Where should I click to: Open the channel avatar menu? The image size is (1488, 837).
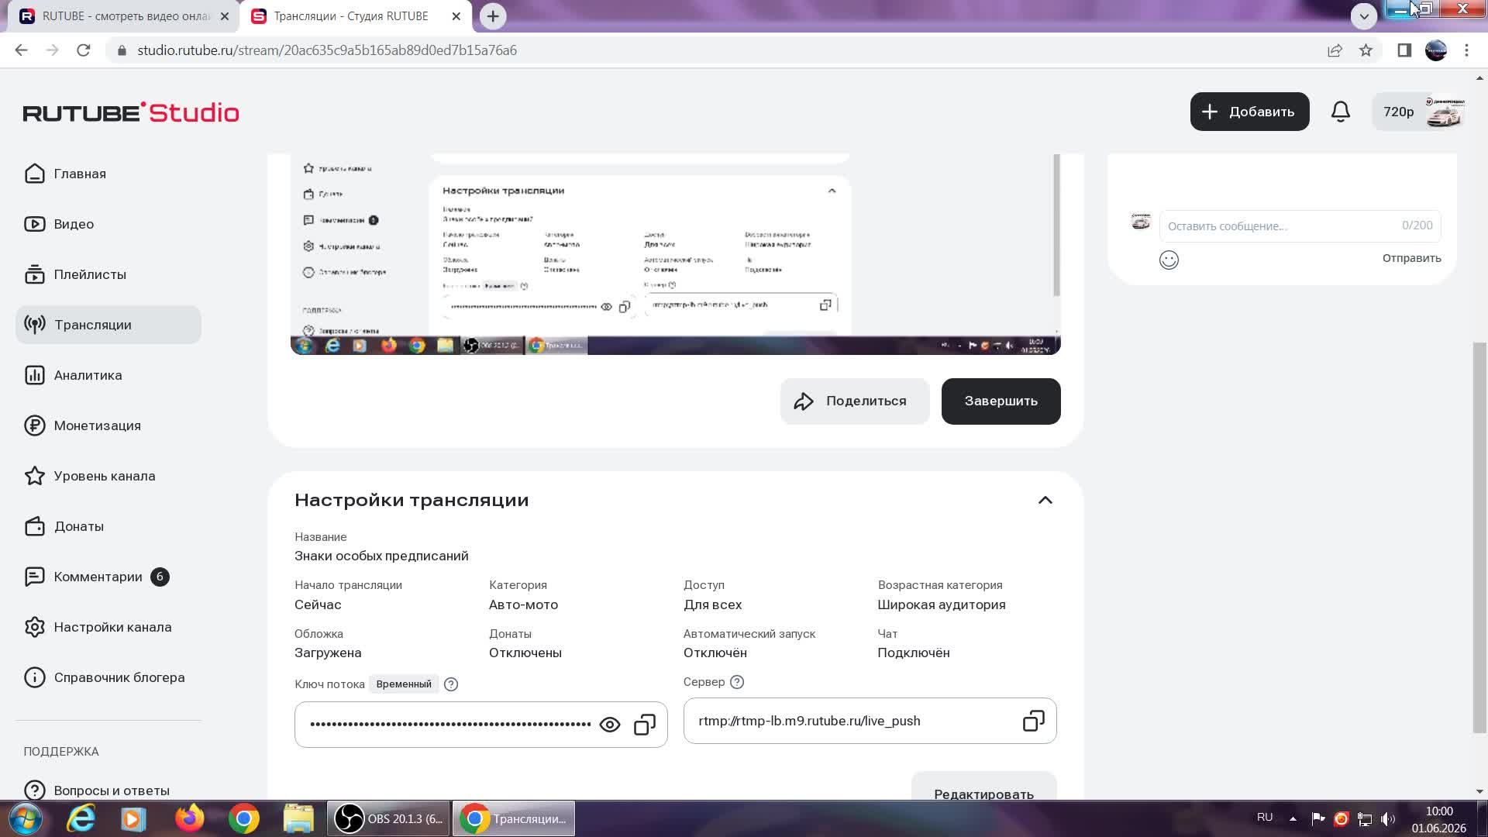pyautogui.click(x=1445, y=112)
